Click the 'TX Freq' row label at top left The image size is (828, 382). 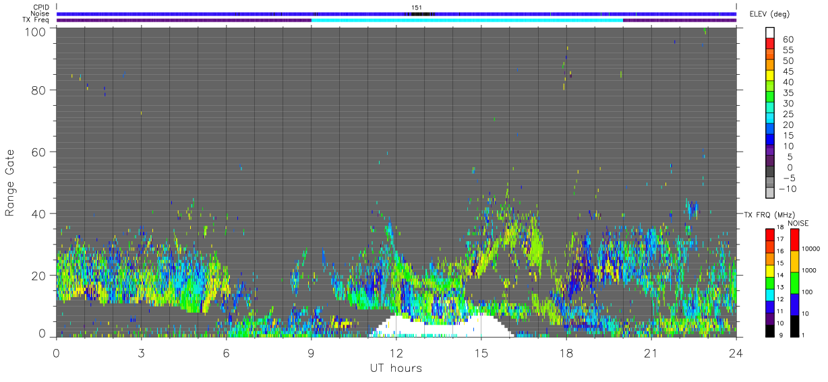[36, 20]
